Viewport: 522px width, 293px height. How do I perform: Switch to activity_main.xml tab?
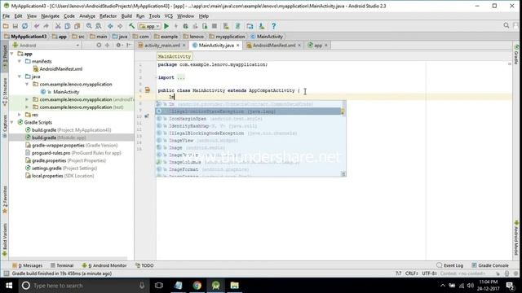tap(161, 46)
